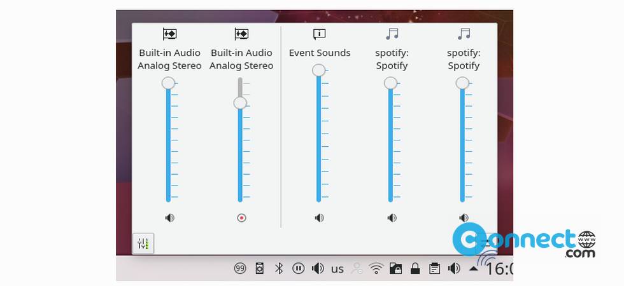The height and width of the screenshot is (286, 624).
Task: Switch the 'us' keyboard layout indicator
Action: (x=337, y=269)
